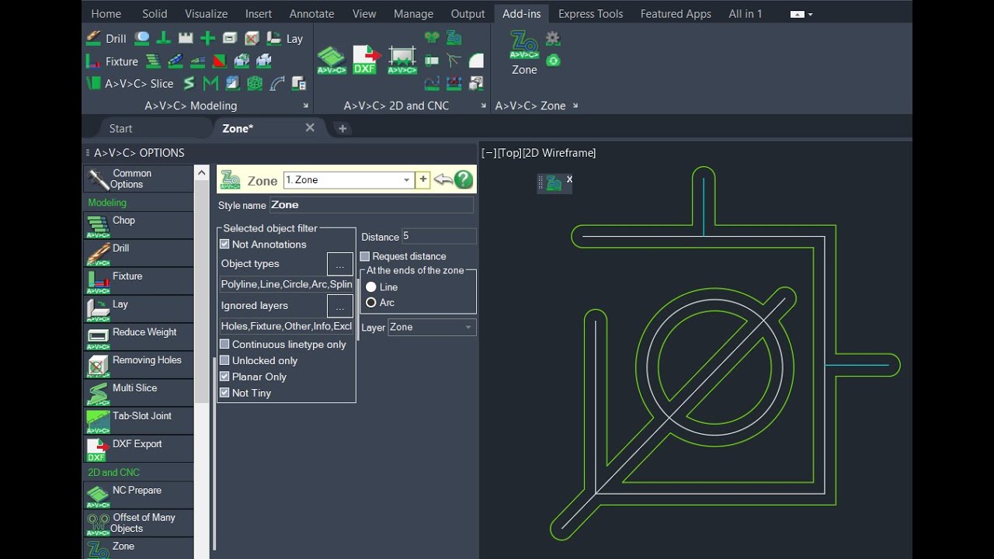
Task: Click the green question mark help icon
Action: pos(464,180)
